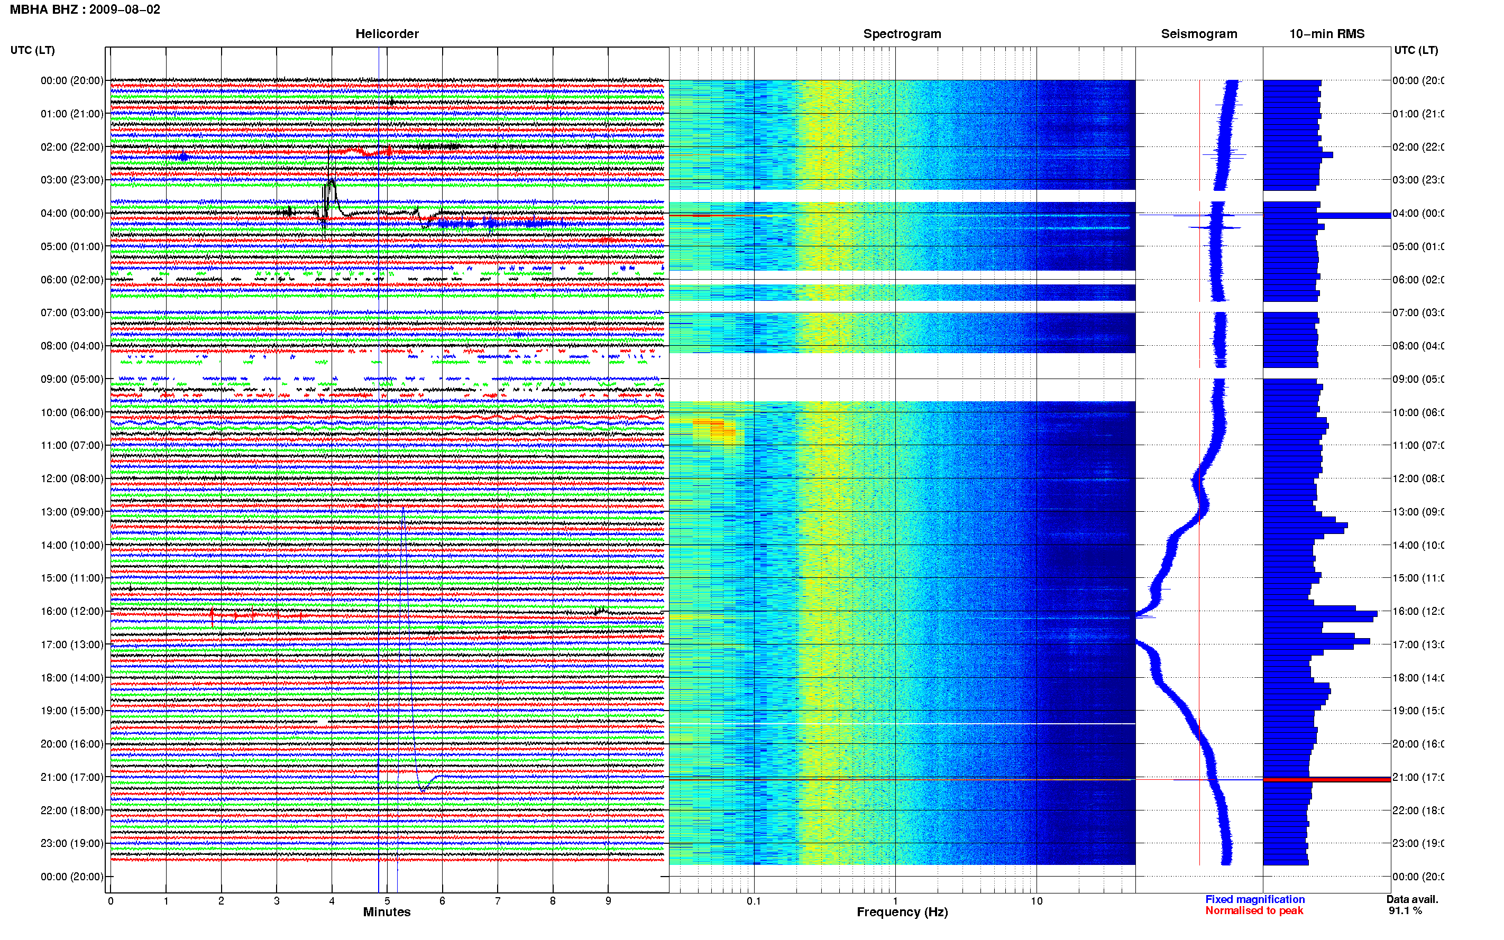Click the '10' frequency tick label
This screenshot has width=1504, height=940.
[1037, 901]
